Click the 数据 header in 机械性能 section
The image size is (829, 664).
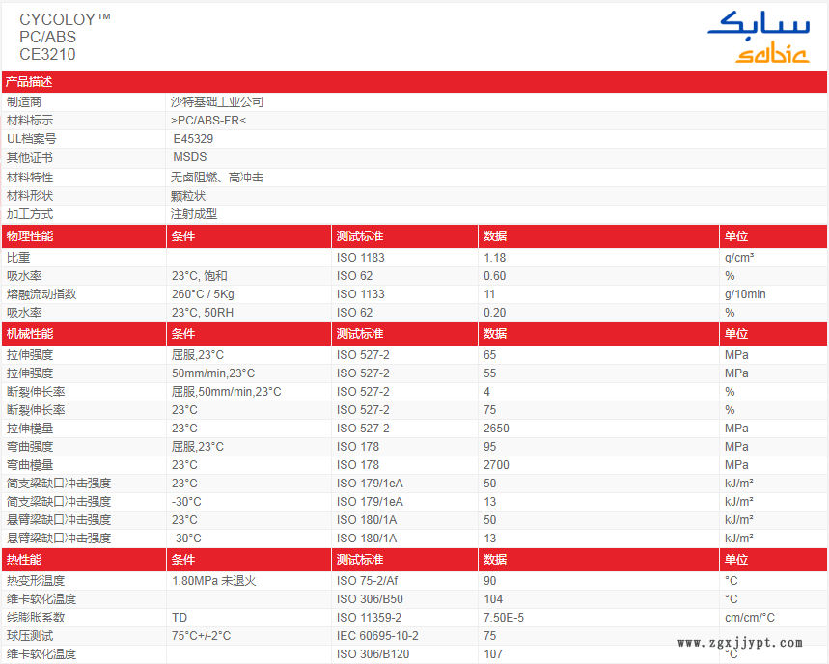pos(495,334)
